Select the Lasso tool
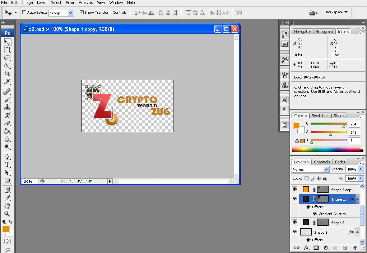 tap(7, 58)
